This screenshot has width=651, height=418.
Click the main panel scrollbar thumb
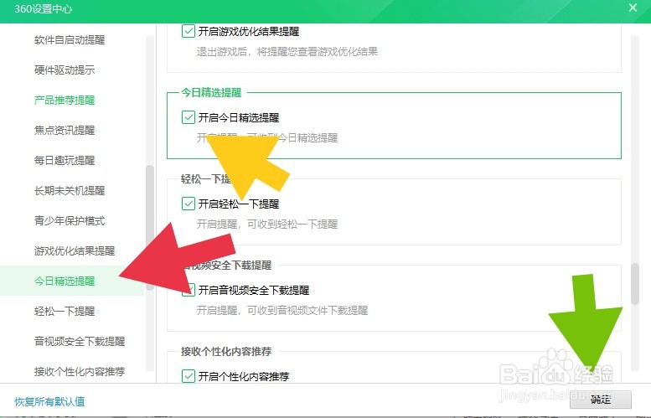(634, 284)
